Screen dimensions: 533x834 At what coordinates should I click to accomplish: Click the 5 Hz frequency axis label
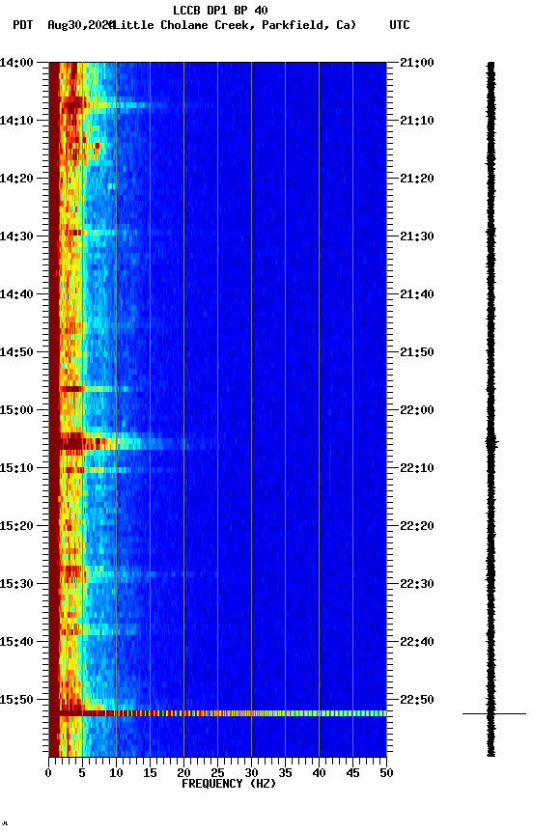tap(82, 773)
